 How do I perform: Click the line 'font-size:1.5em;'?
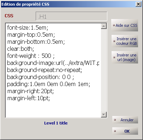(x=28, y=28)
